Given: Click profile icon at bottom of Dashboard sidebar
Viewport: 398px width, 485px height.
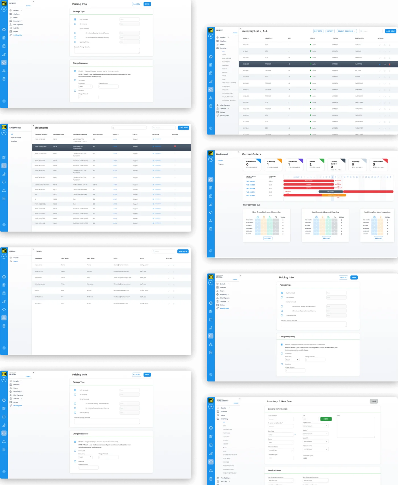Looking at the screenshot, I should pos(211,251).
